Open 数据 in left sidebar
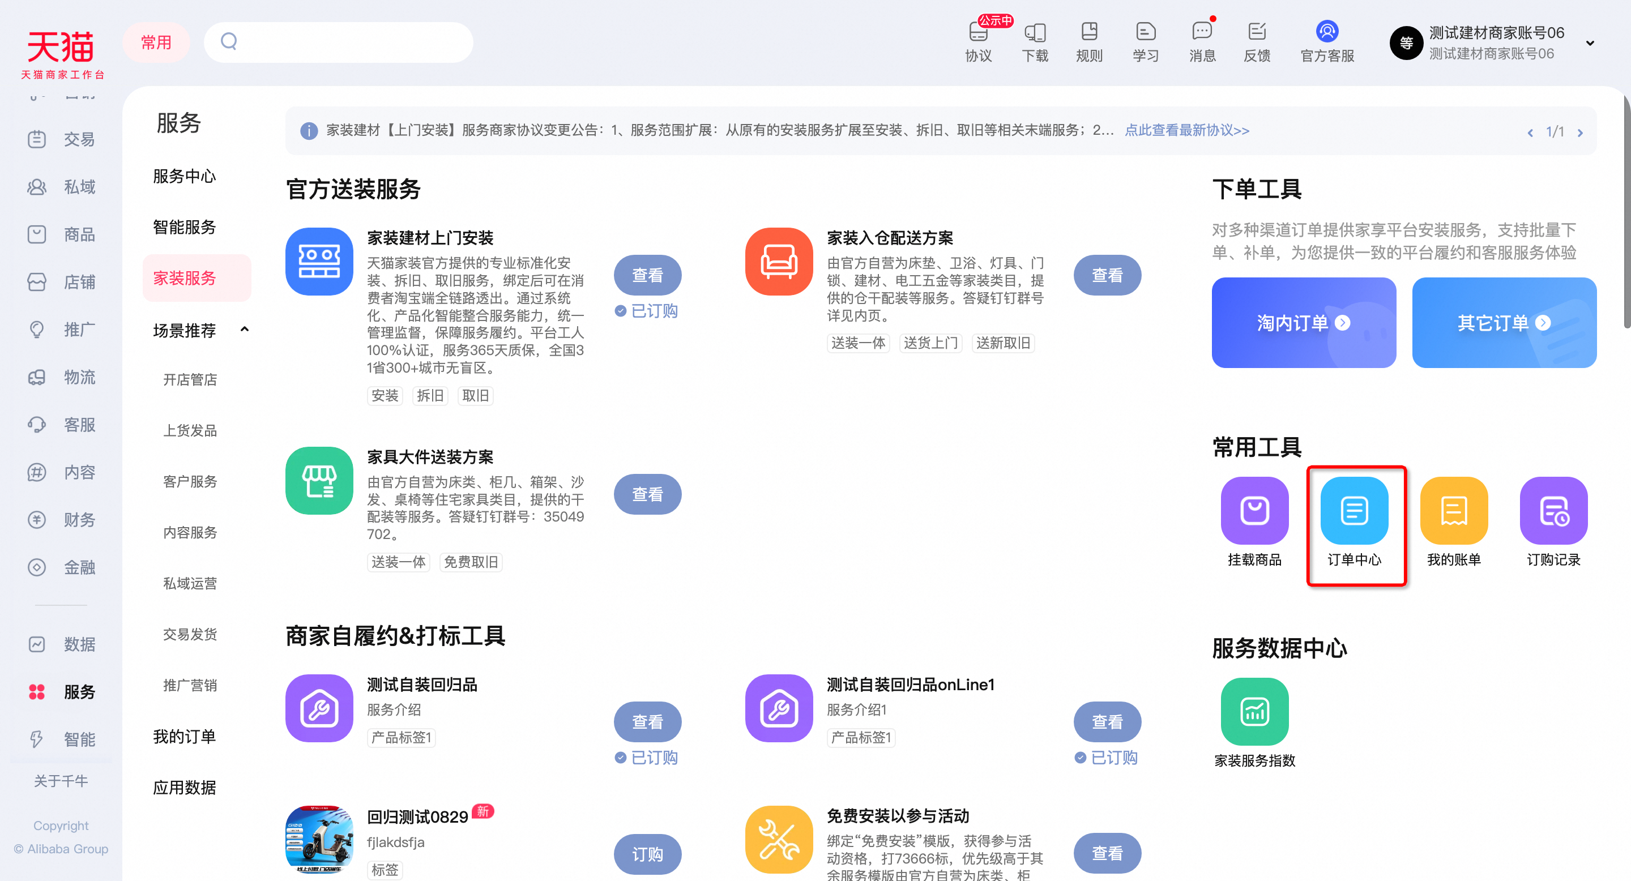 pyautogui.click(x=61, y=644)
